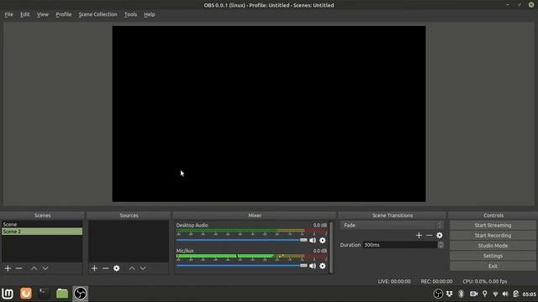Click Mixer panel scrollbar
This screenshot has height=302, width=538.
click(x=331, y=247)
